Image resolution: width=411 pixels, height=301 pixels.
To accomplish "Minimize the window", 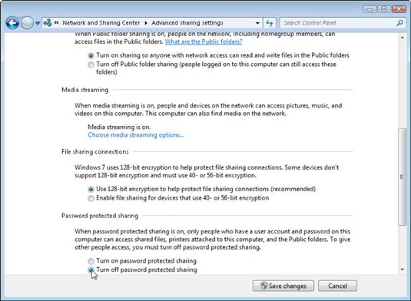I will pos(370,9).
